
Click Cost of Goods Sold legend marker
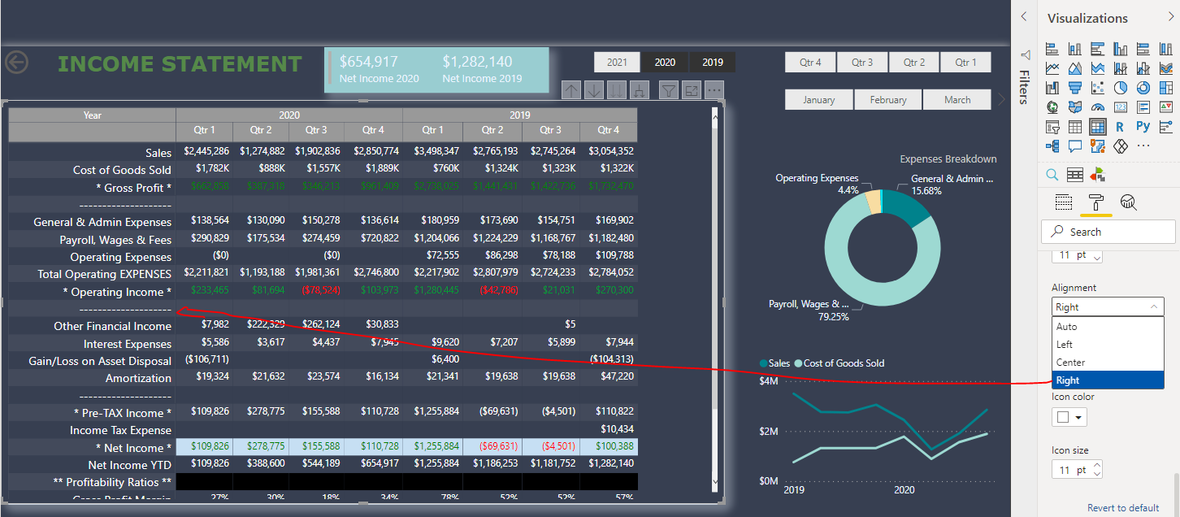798,363
